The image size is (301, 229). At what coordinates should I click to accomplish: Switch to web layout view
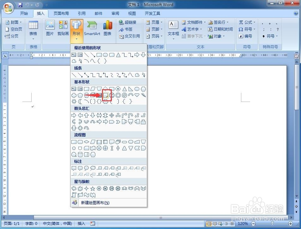point(220,224)
